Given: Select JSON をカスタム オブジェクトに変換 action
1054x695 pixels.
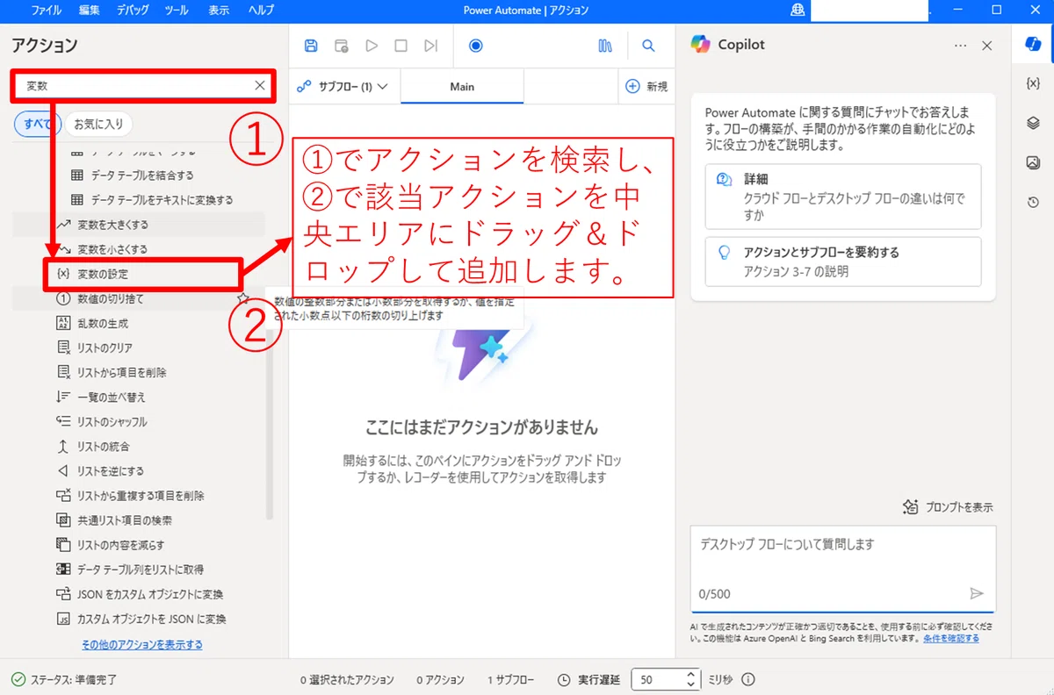Looking at the screenshot, I should tap(138, 594).
